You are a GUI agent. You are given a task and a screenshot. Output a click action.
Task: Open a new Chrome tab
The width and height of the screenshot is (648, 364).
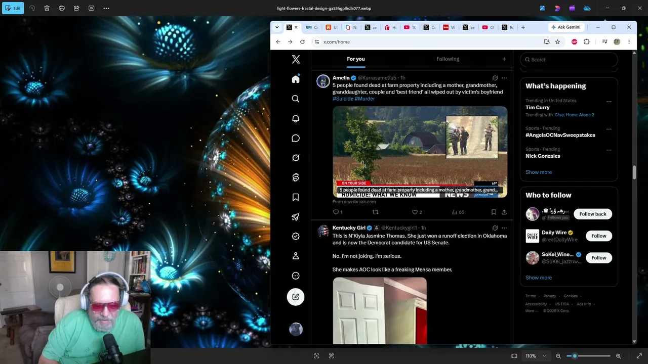[523, 27]
